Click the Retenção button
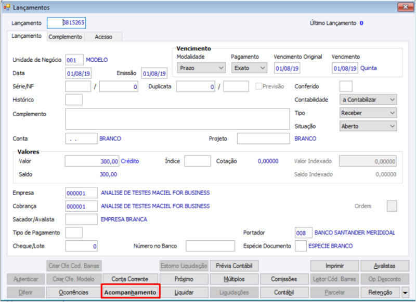 380,293
